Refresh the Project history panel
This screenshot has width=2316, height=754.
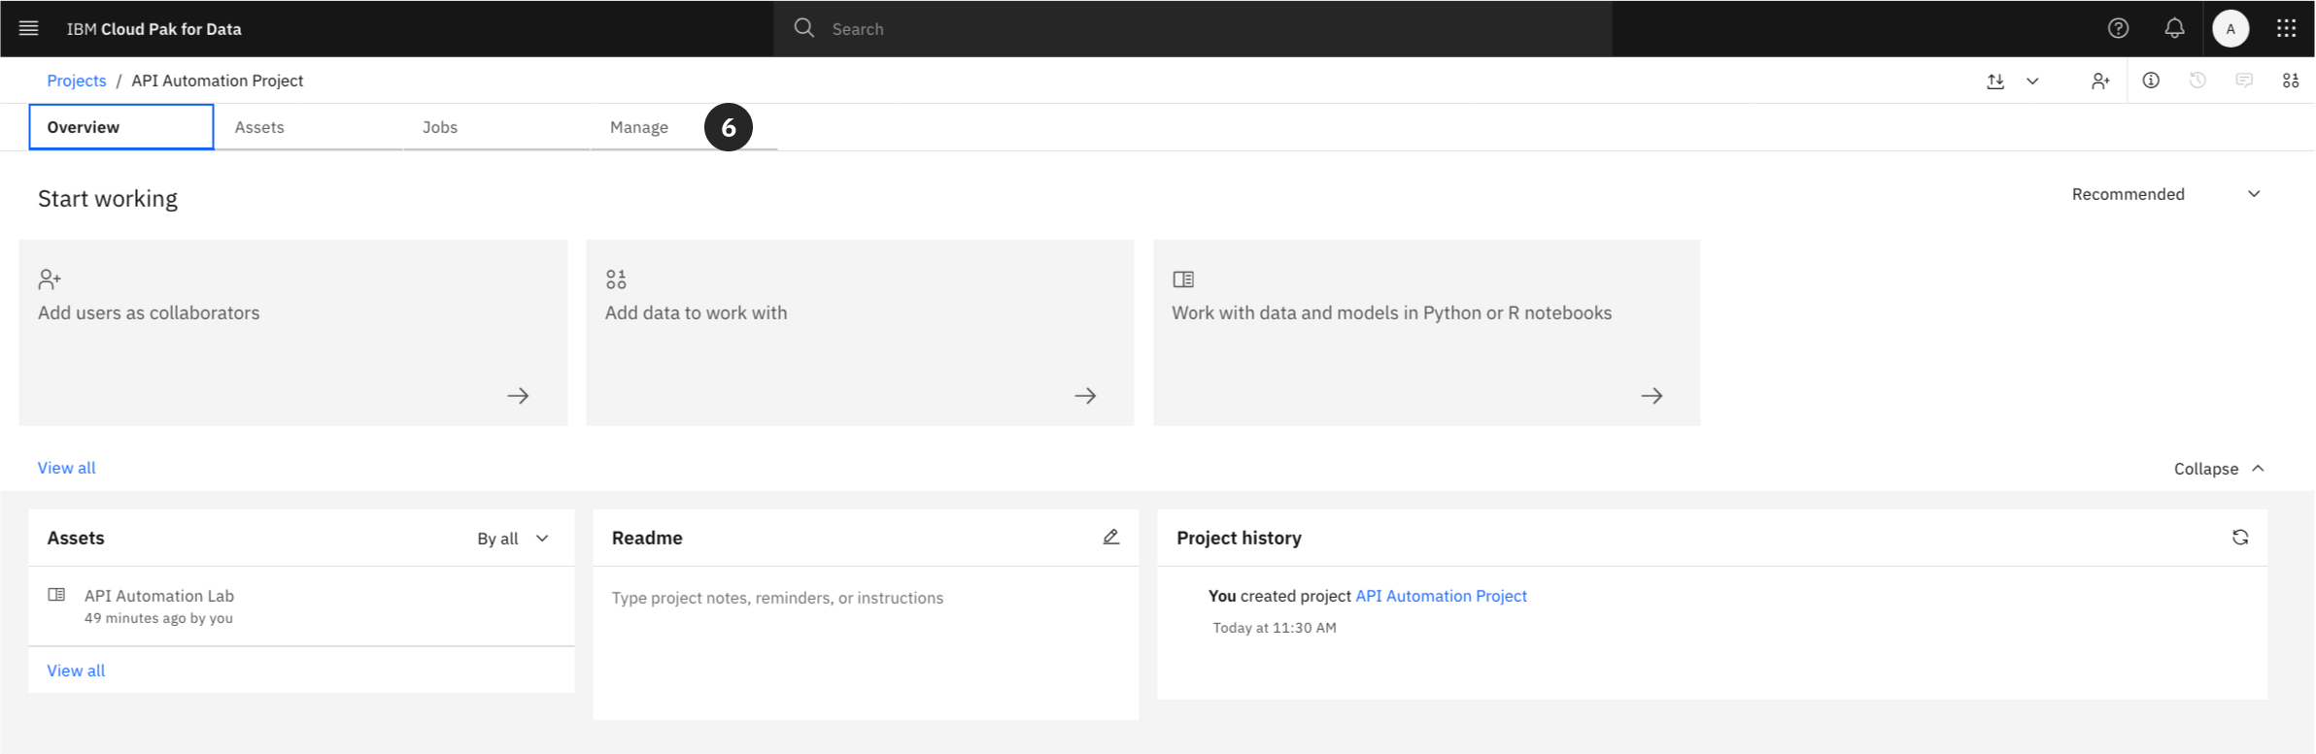point(2240,537)
